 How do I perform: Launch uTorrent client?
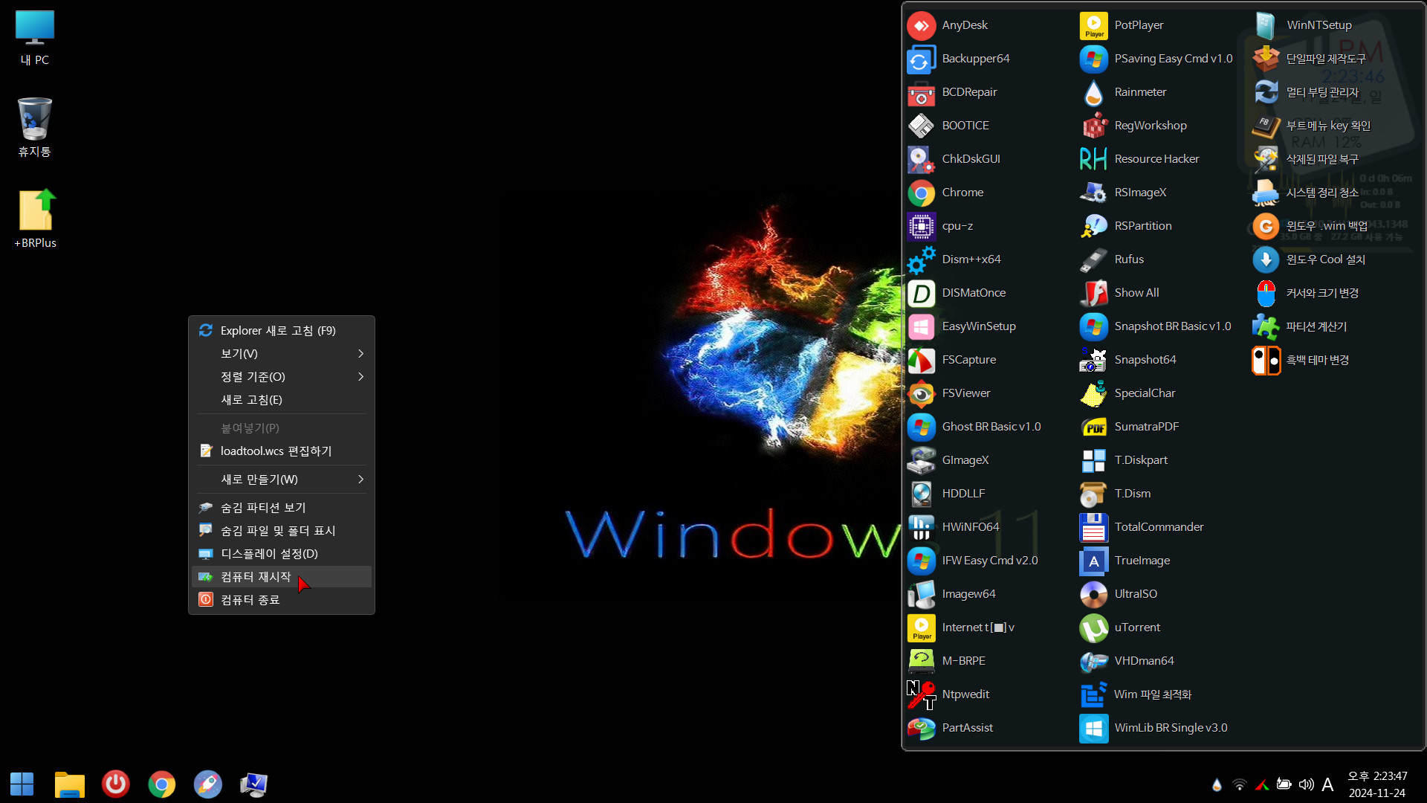click(1120, 628)
